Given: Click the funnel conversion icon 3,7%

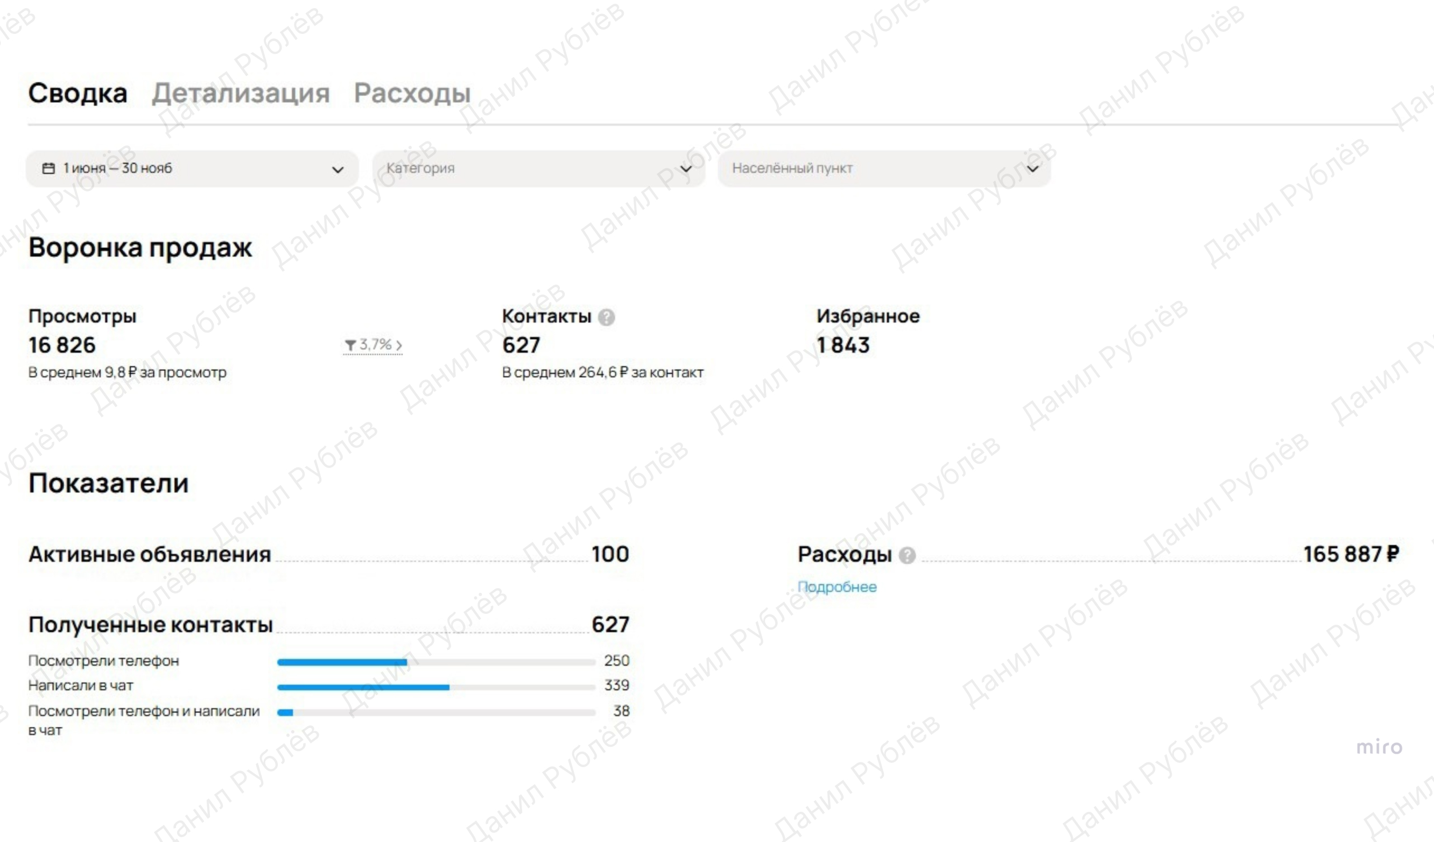Looking at the screenshot, I should pos(350,345).
